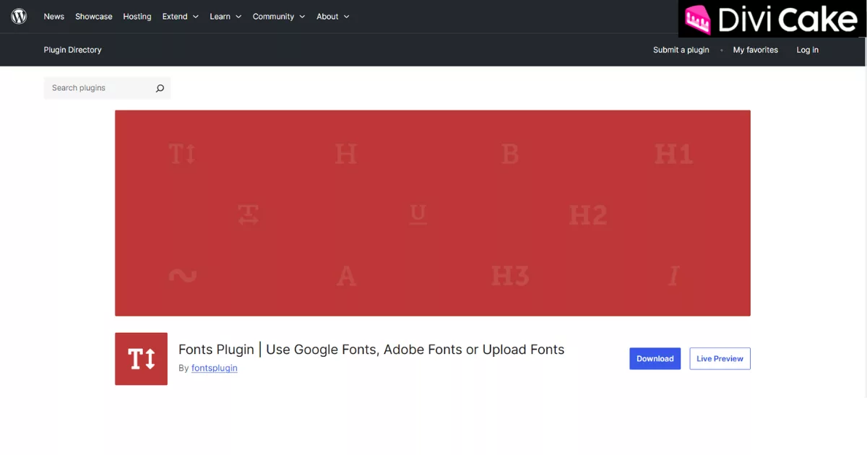This screenshot has height=455, width=867.
Task: Expand the Community dropdown menu
Action: [279, 17]
